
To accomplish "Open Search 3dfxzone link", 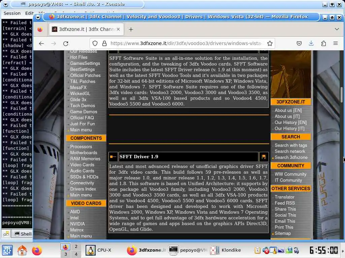I will (291, 158).
